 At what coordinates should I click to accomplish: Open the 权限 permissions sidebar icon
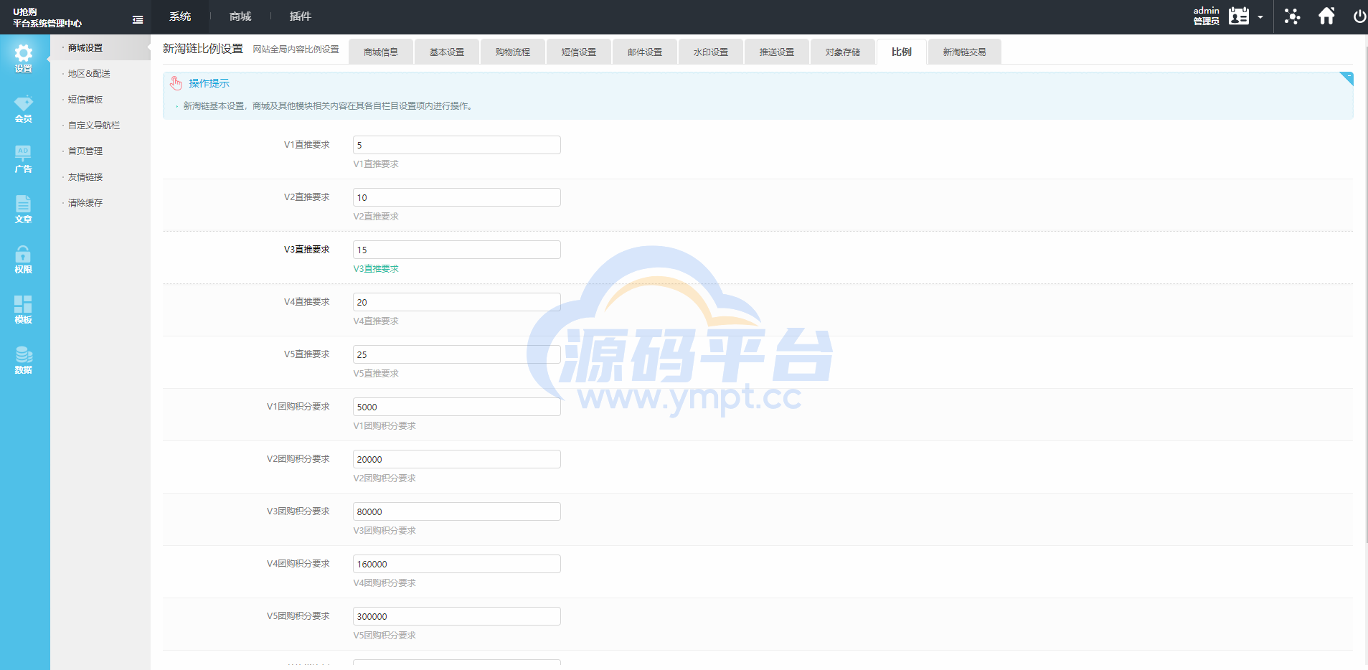point(24,260)
